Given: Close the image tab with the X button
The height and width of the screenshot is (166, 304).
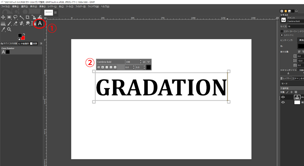Looking at the screenshot, I should click(x=55, y=12).
